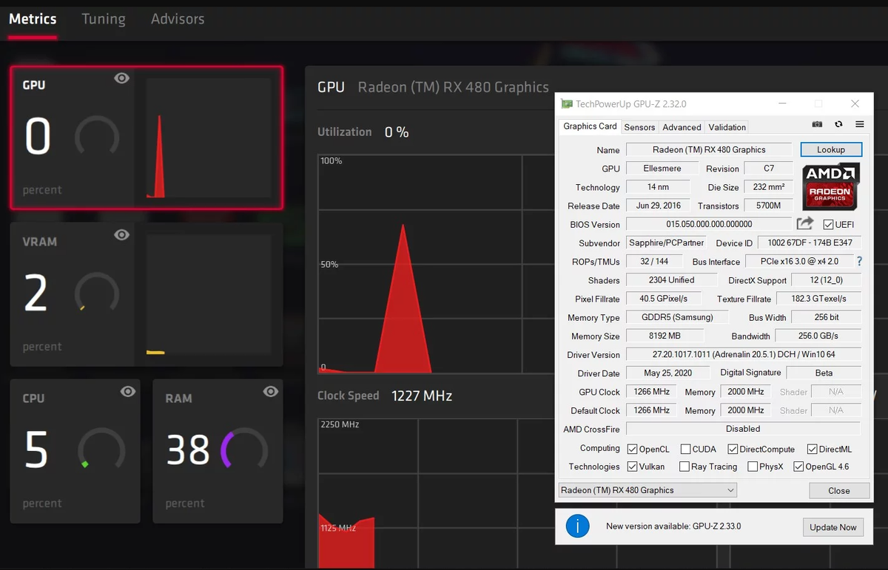Screen dimensions: 888x570
Task: Click the GPU-Z Close button
Action: click(x=839, y=490)
